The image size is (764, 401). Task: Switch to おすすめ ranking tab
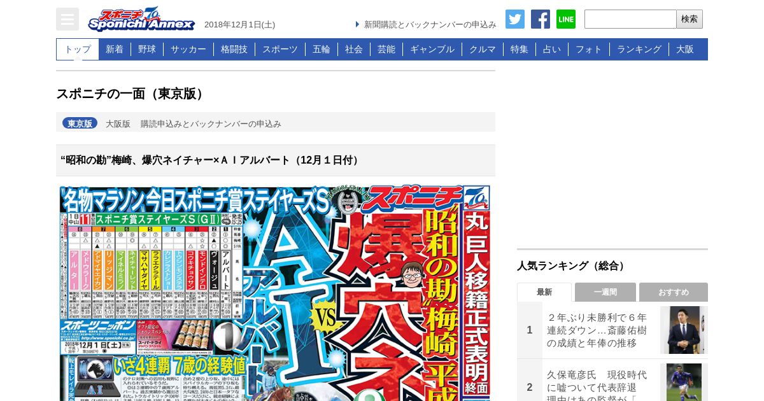(674, 292)
